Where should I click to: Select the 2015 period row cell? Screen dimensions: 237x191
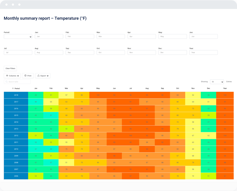click(x=16, y=115)
